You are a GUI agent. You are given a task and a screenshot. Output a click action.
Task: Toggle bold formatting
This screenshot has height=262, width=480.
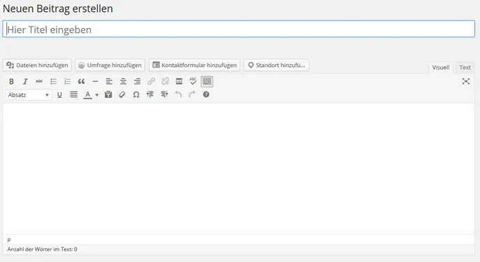click(11, 82)
